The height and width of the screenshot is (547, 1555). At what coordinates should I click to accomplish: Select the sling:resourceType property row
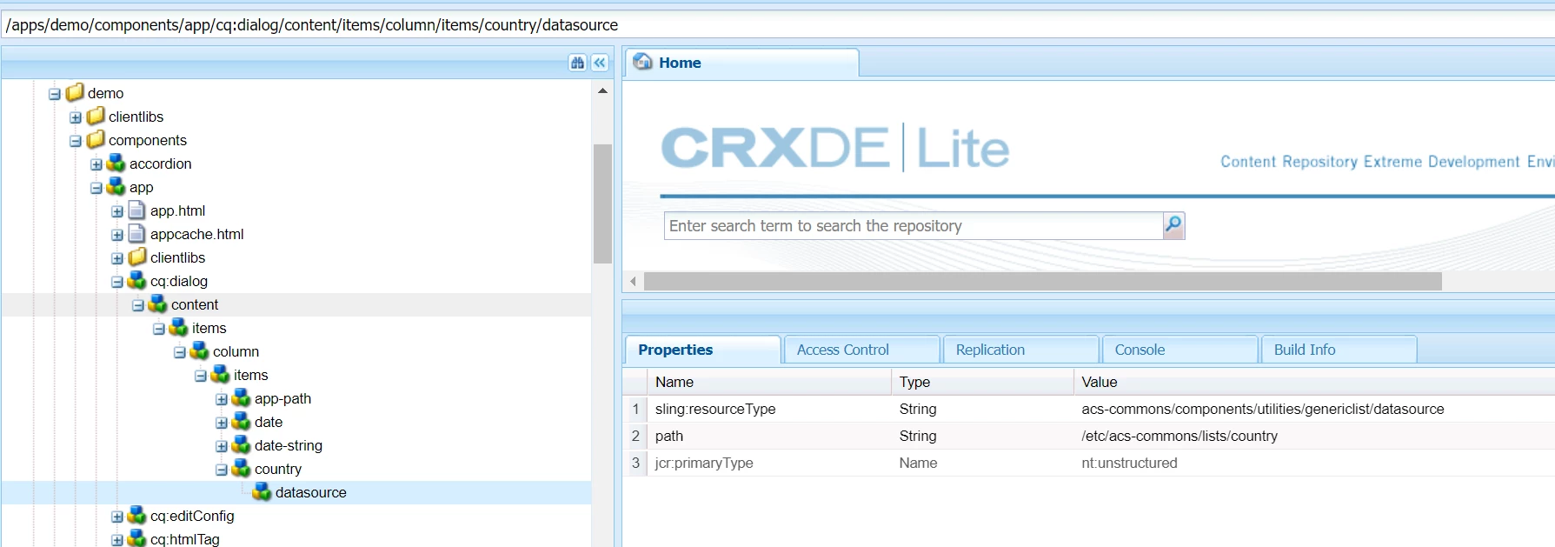coord(1089,409)
